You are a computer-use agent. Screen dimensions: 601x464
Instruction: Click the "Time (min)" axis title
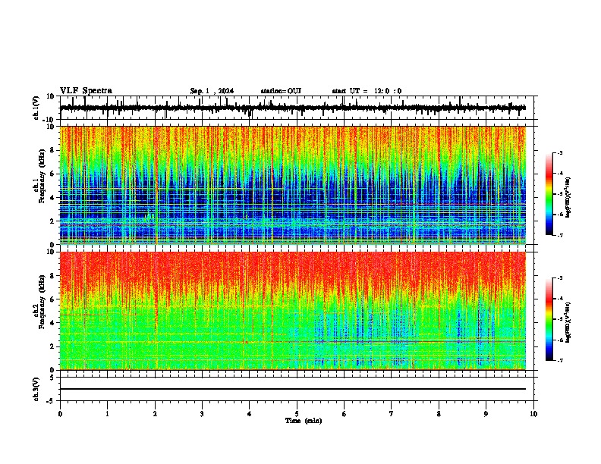coord(304,421)
